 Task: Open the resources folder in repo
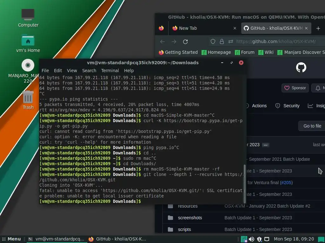(x=188, y=206)
